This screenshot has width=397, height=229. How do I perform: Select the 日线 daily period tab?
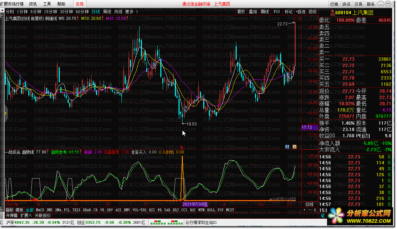[x=96, y=12]
